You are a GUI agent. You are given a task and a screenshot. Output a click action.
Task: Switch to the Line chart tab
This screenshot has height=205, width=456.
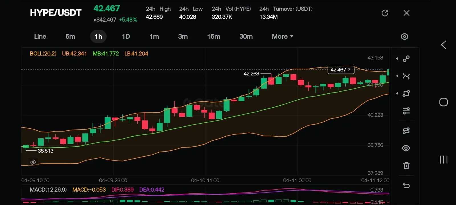(40, 36)
